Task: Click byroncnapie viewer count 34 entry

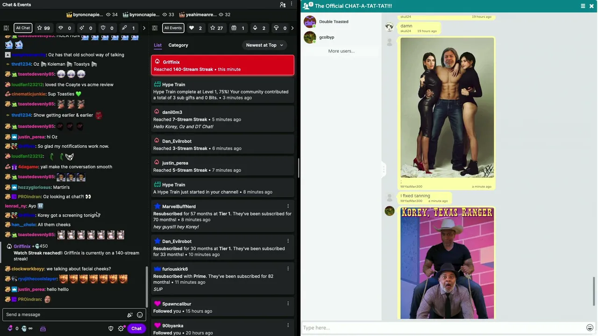Action: (92, 14)
